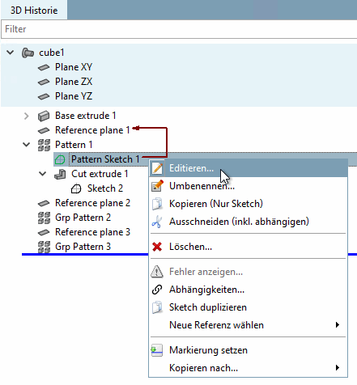Click the Grp Pattern 3 grid icon
Viewport: 357px width, 385px height.
[x=44, y=247]
